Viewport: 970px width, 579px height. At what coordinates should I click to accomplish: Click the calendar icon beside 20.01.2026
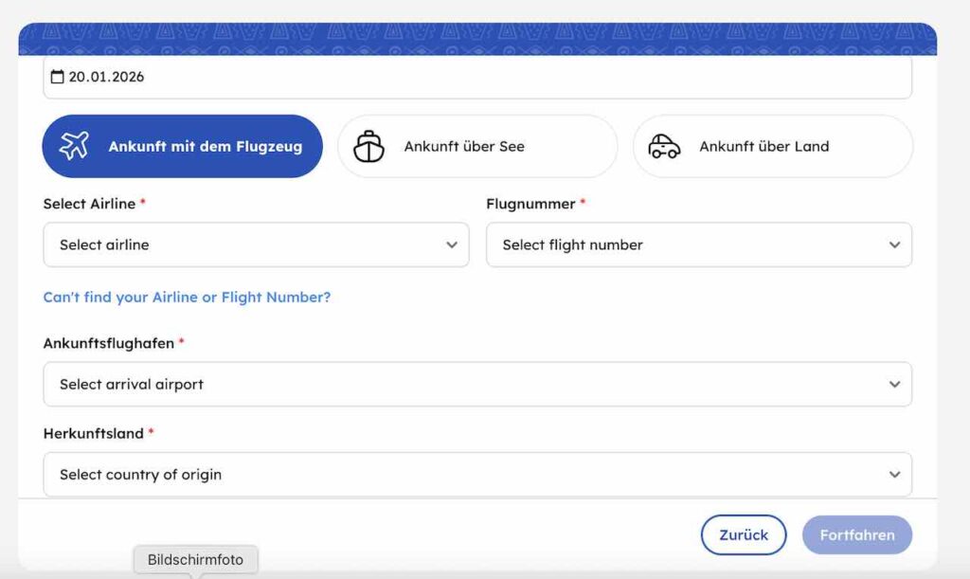point(57,77)
